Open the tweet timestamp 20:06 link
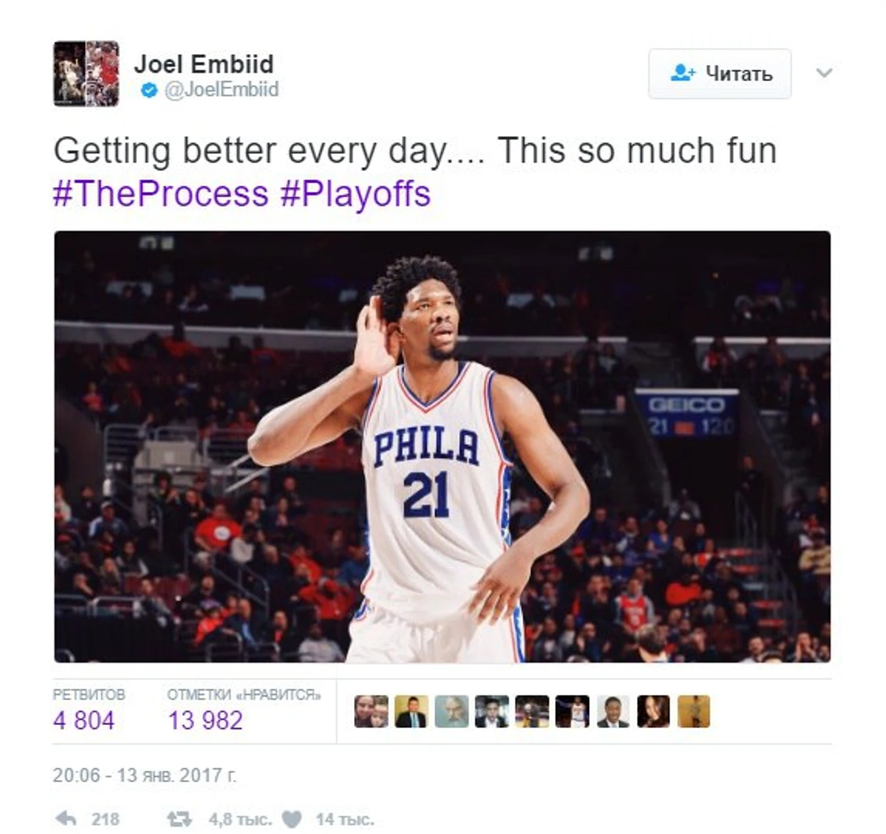Screen dimensions: 886x834 [x=144, y=775]
